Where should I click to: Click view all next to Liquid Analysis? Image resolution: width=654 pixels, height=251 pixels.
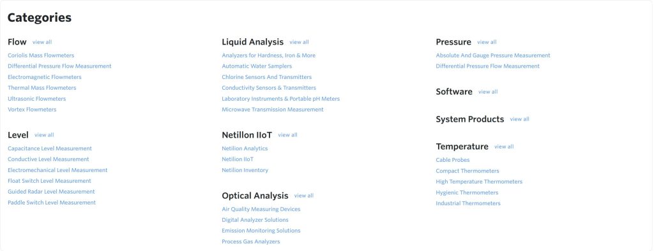(299, 42)
